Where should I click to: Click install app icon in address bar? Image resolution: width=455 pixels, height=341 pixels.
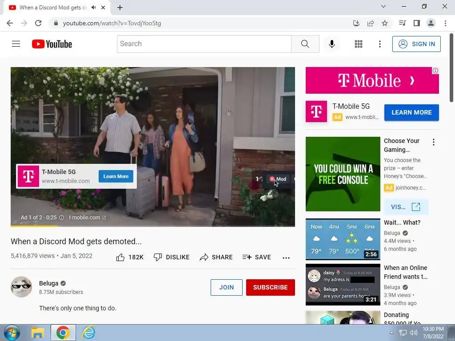(x=356, y=23)
